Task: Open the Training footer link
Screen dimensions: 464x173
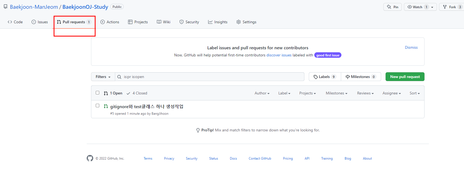Action: tap(327, 158)
